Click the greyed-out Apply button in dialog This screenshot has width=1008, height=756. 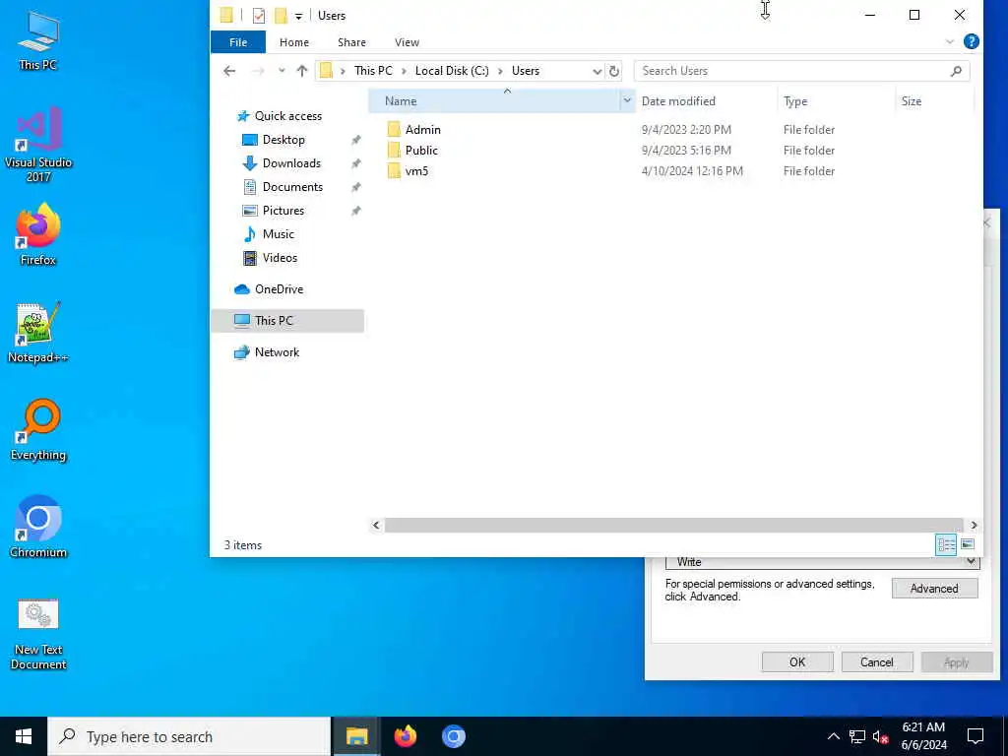(957, 661)
